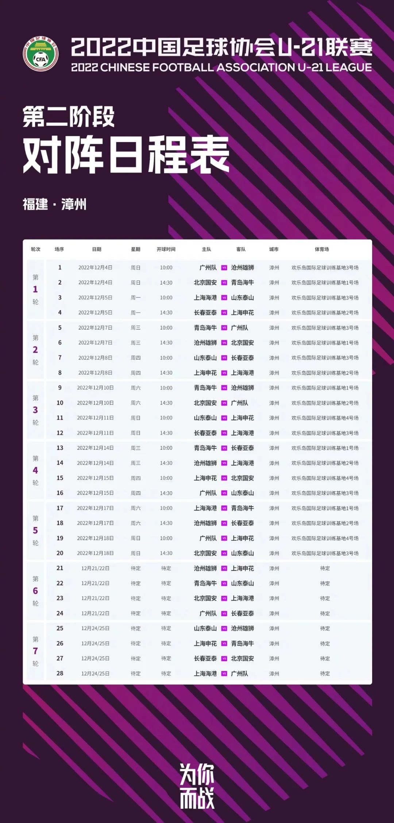Select VS badge between 上海海港 and 广州队
The image size is (394, 823).
[224, 674]
